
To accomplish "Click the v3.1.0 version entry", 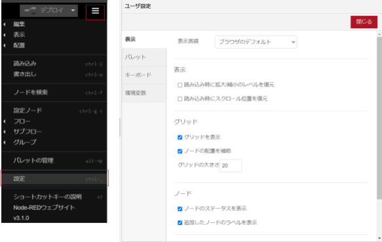I will 54,218.
